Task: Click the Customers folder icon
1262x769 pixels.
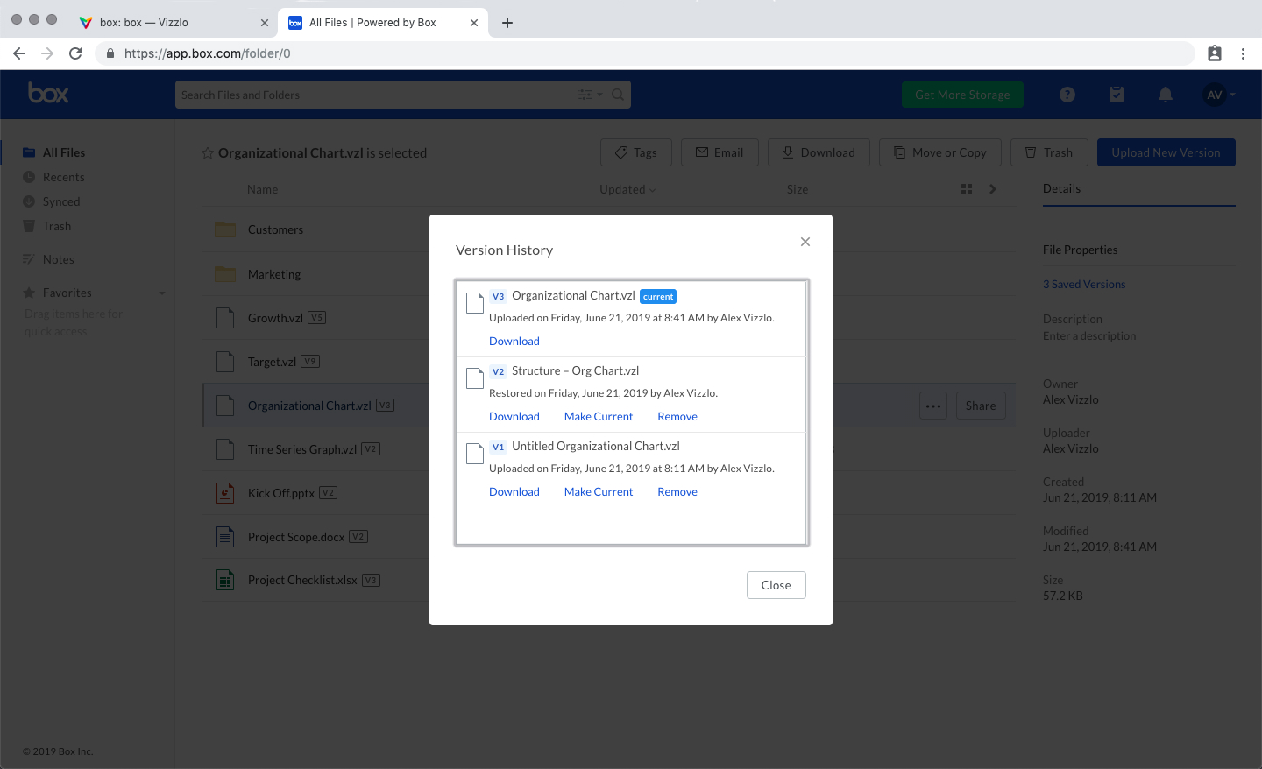Action: 225,229
